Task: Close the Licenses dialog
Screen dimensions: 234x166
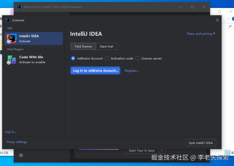Action: [x=217, y=20]
